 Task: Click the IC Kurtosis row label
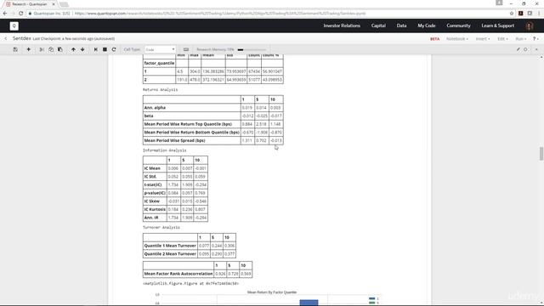pyautogui.click(x=155, y=210)
